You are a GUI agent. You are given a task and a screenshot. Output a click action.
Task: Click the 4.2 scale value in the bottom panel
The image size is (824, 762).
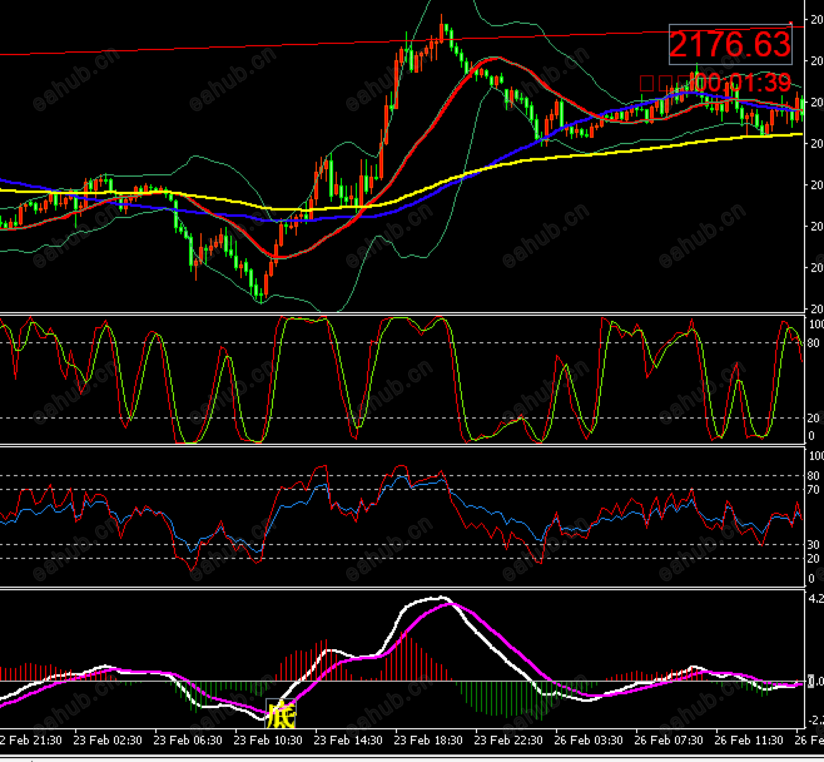(816, 598)
